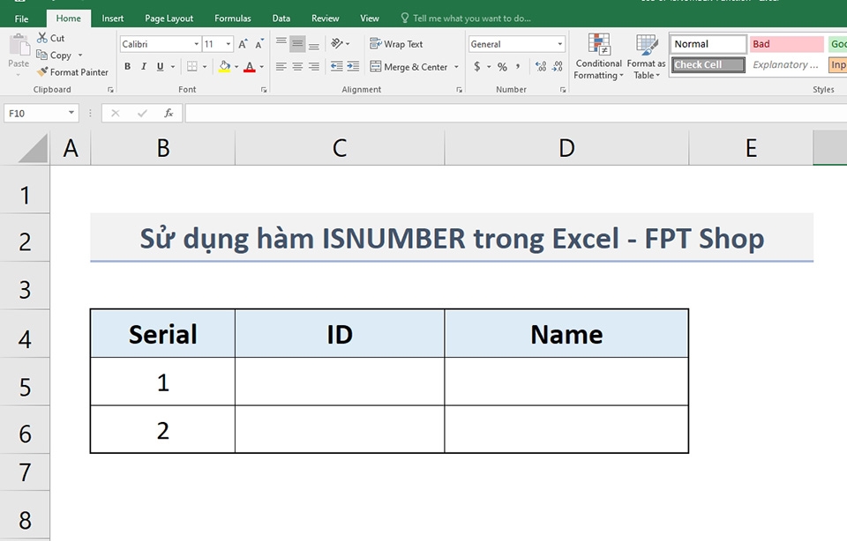The image size is (847, 541).
Task: Select the Underline icon
Action: click(159, 66)
